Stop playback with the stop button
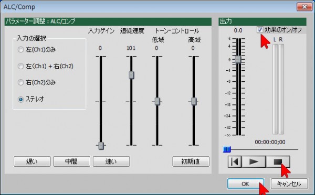 (x=278, y=161)
